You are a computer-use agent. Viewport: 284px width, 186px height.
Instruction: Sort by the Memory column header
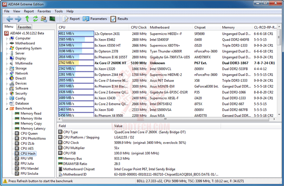click(x=236, y=27)
